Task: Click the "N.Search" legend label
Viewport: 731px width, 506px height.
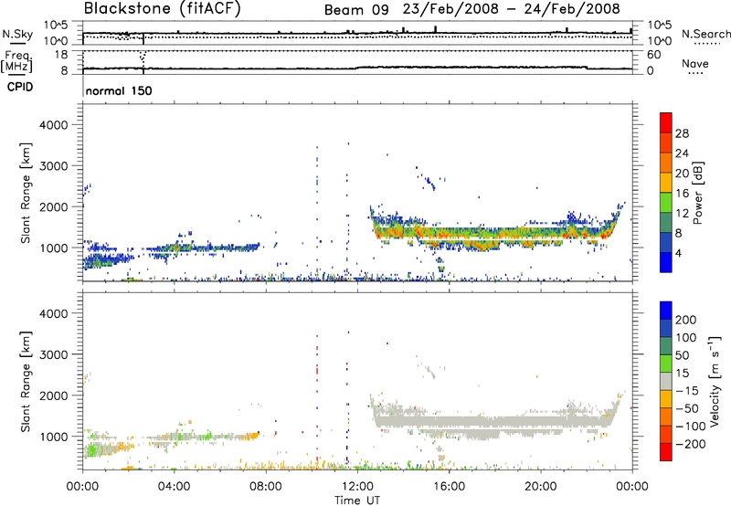Action: [705, 34]
